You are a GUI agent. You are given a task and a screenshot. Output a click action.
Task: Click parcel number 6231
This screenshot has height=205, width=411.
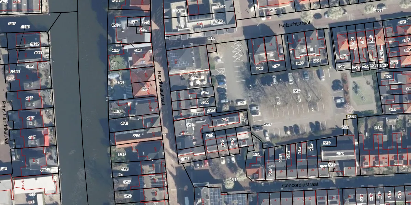coord(195,77)
